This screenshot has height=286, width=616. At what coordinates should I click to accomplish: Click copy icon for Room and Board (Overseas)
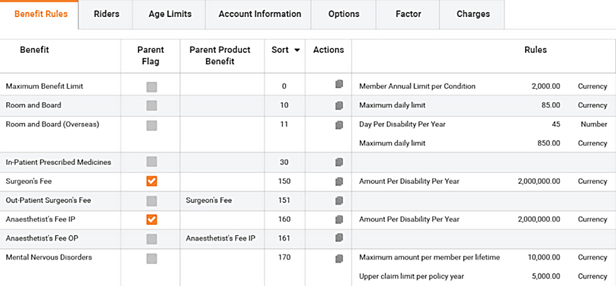(x=339, y=125)
